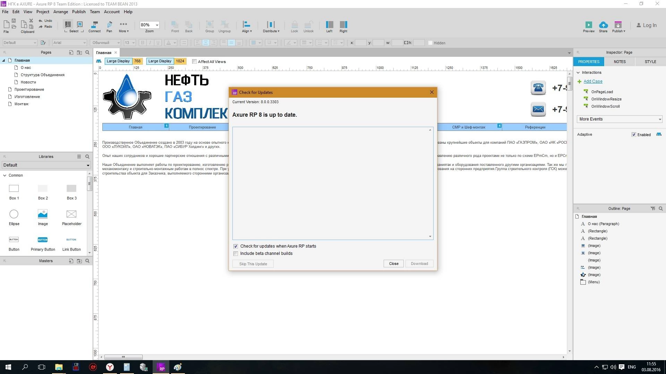
Task: Select the Large Display 768 view
Action: click(123, 61)
